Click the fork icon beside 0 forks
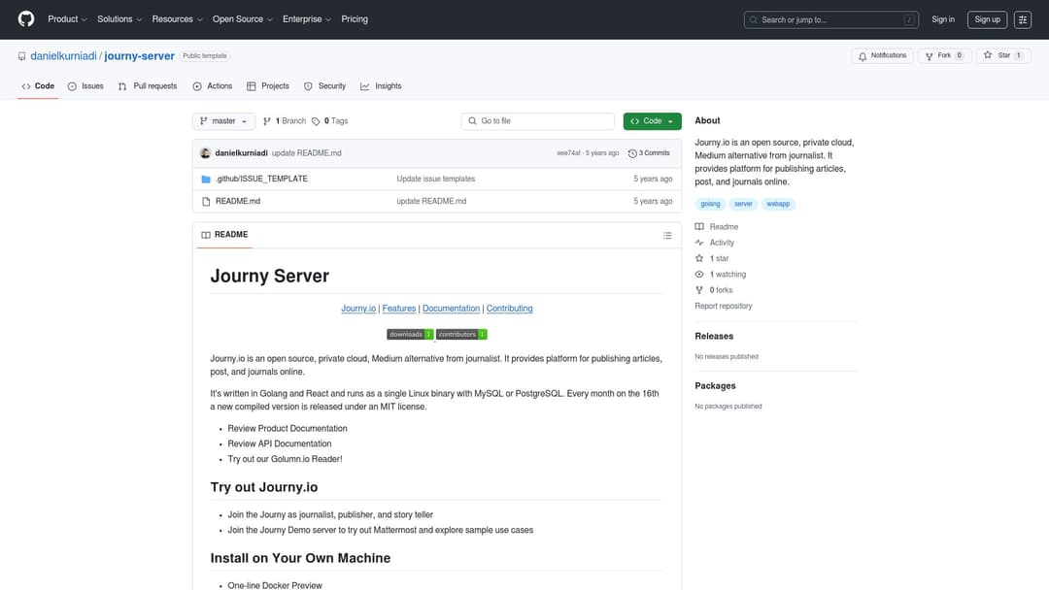Viewport: 1049px width, 590px height. pyautogui.click(x=699, y=290)
